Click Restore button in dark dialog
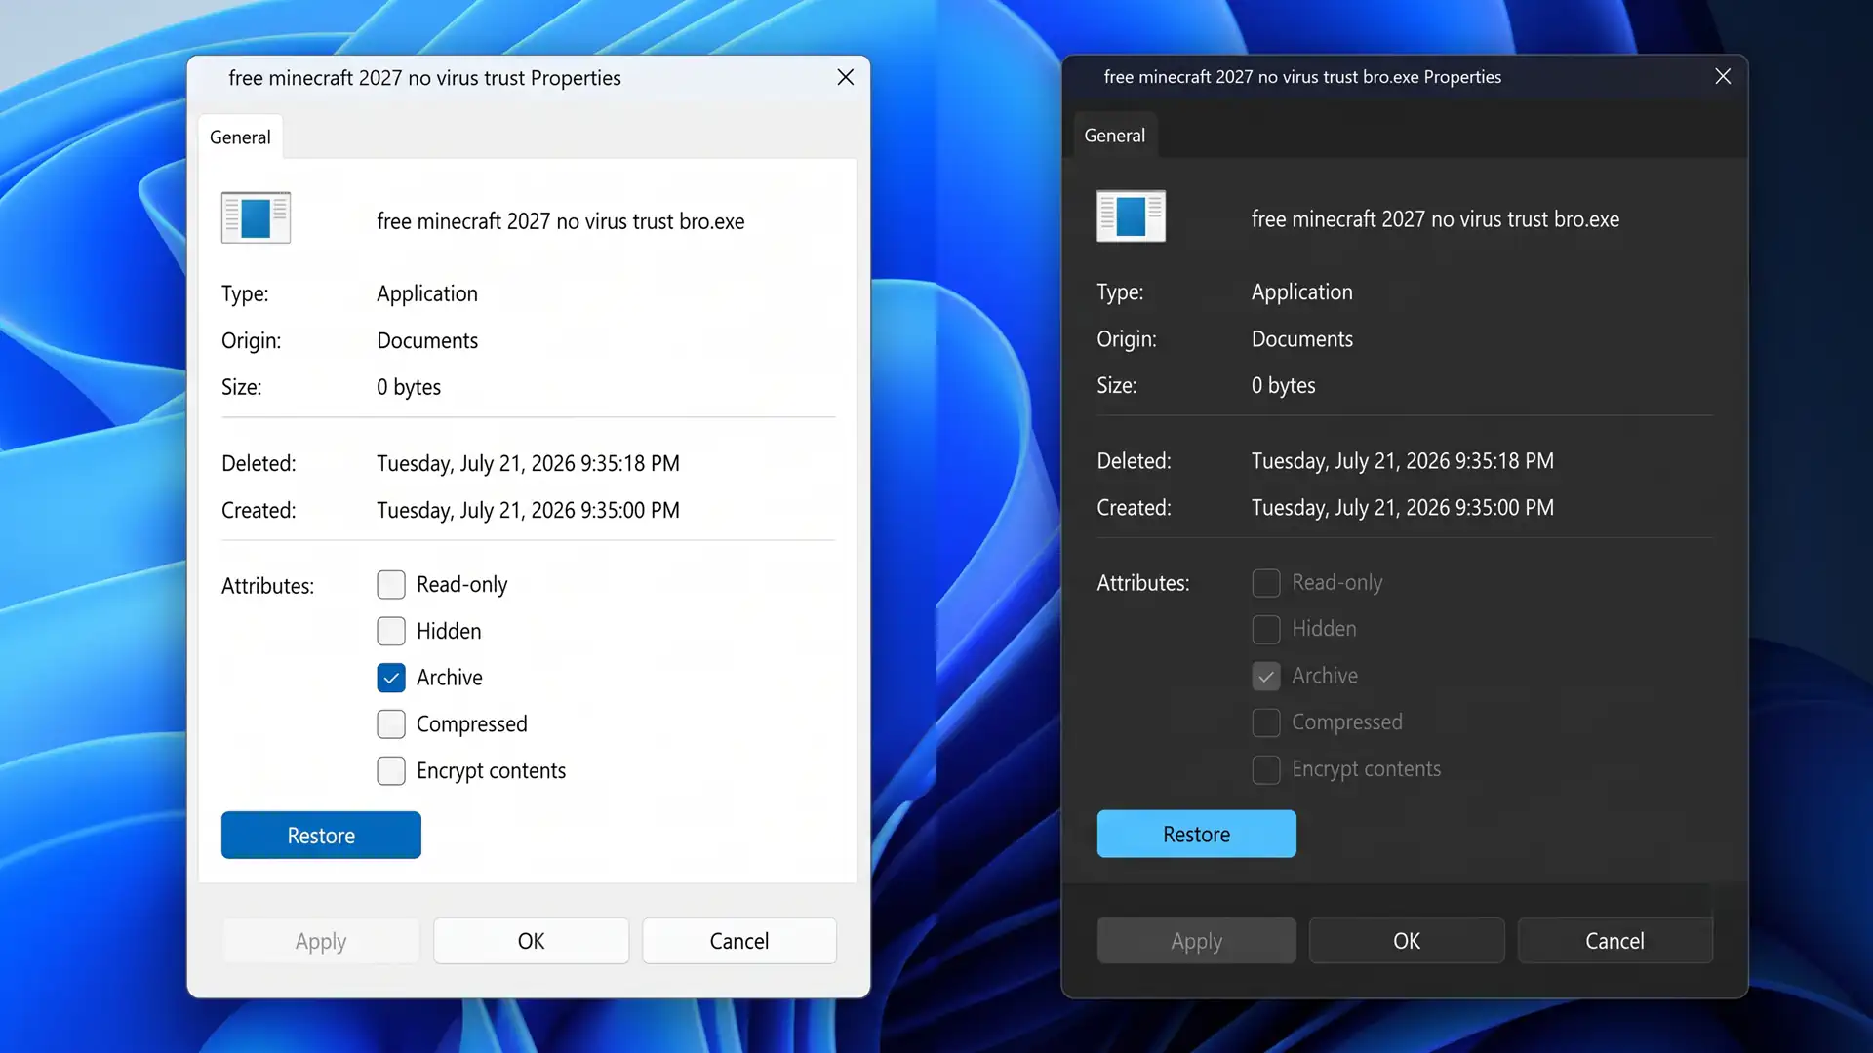The image size is (1873, 1053). [x=1196, y=834]
